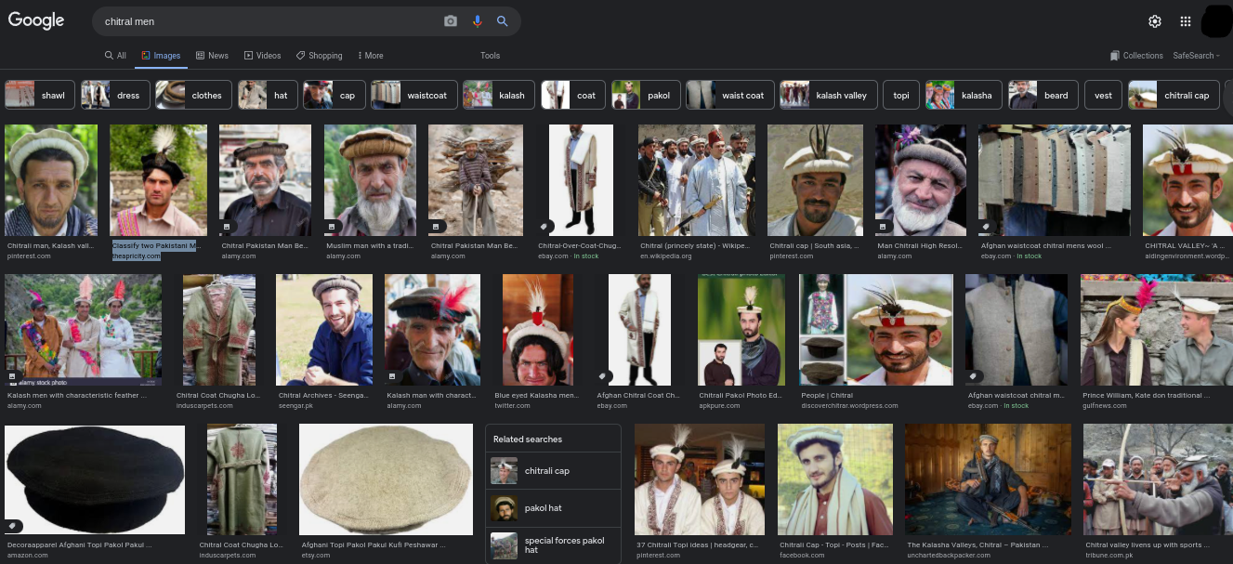Image resolution: width=1233 pixels, height=564 pixels.
Task: Open Chitrali Cap - Topi - Posts image
Action: coord(835,479)
